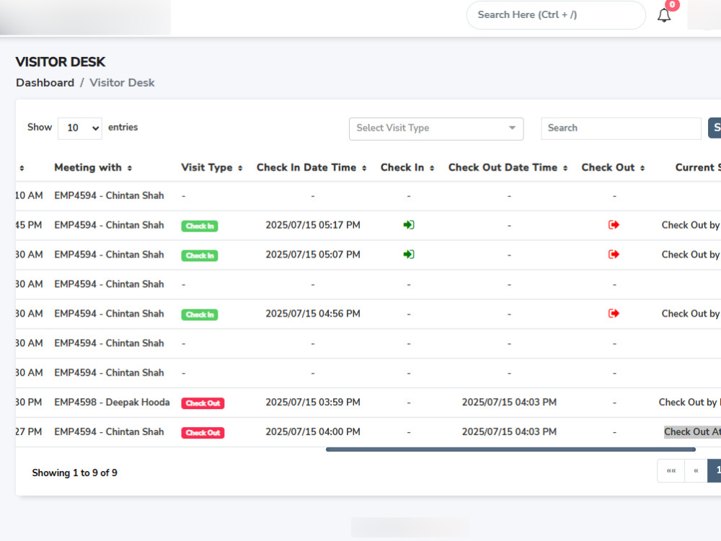Sort by Check Out Date Time column

click(x=565, y=168)
